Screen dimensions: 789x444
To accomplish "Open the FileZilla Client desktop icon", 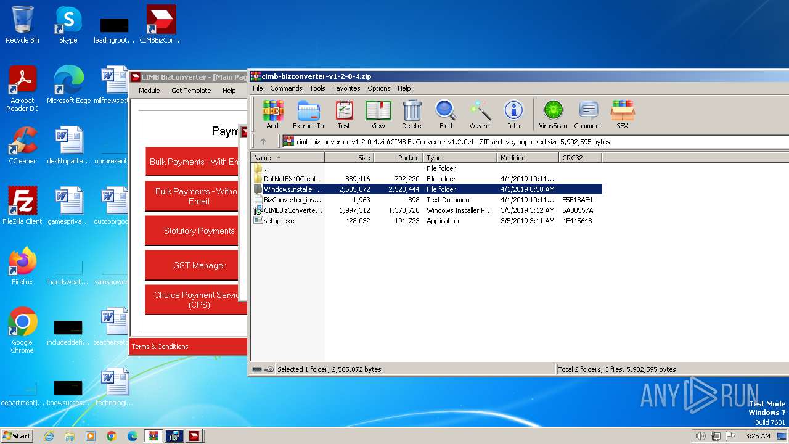I will [22, 206].
